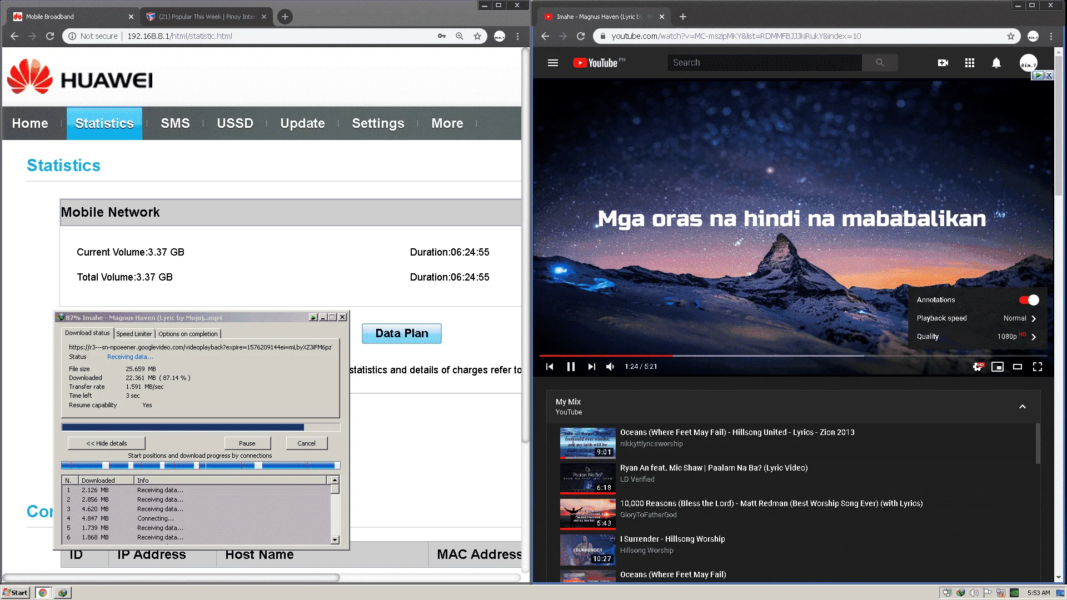This screenshot has height=600, width=1067.
Task: Switch to Options on completion tab
Action: click(188, 334)
